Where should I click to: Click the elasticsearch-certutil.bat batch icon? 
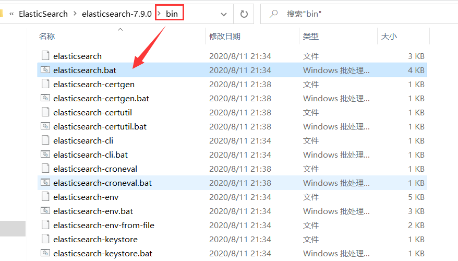(45, 126)
